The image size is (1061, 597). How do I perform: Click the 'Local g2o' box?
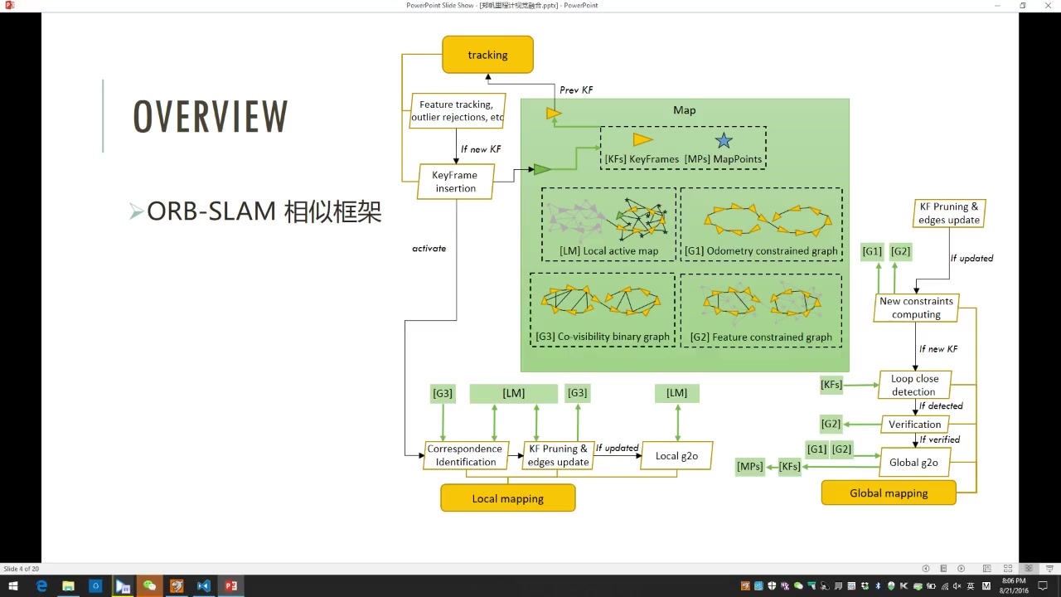(x=676, y=456)
